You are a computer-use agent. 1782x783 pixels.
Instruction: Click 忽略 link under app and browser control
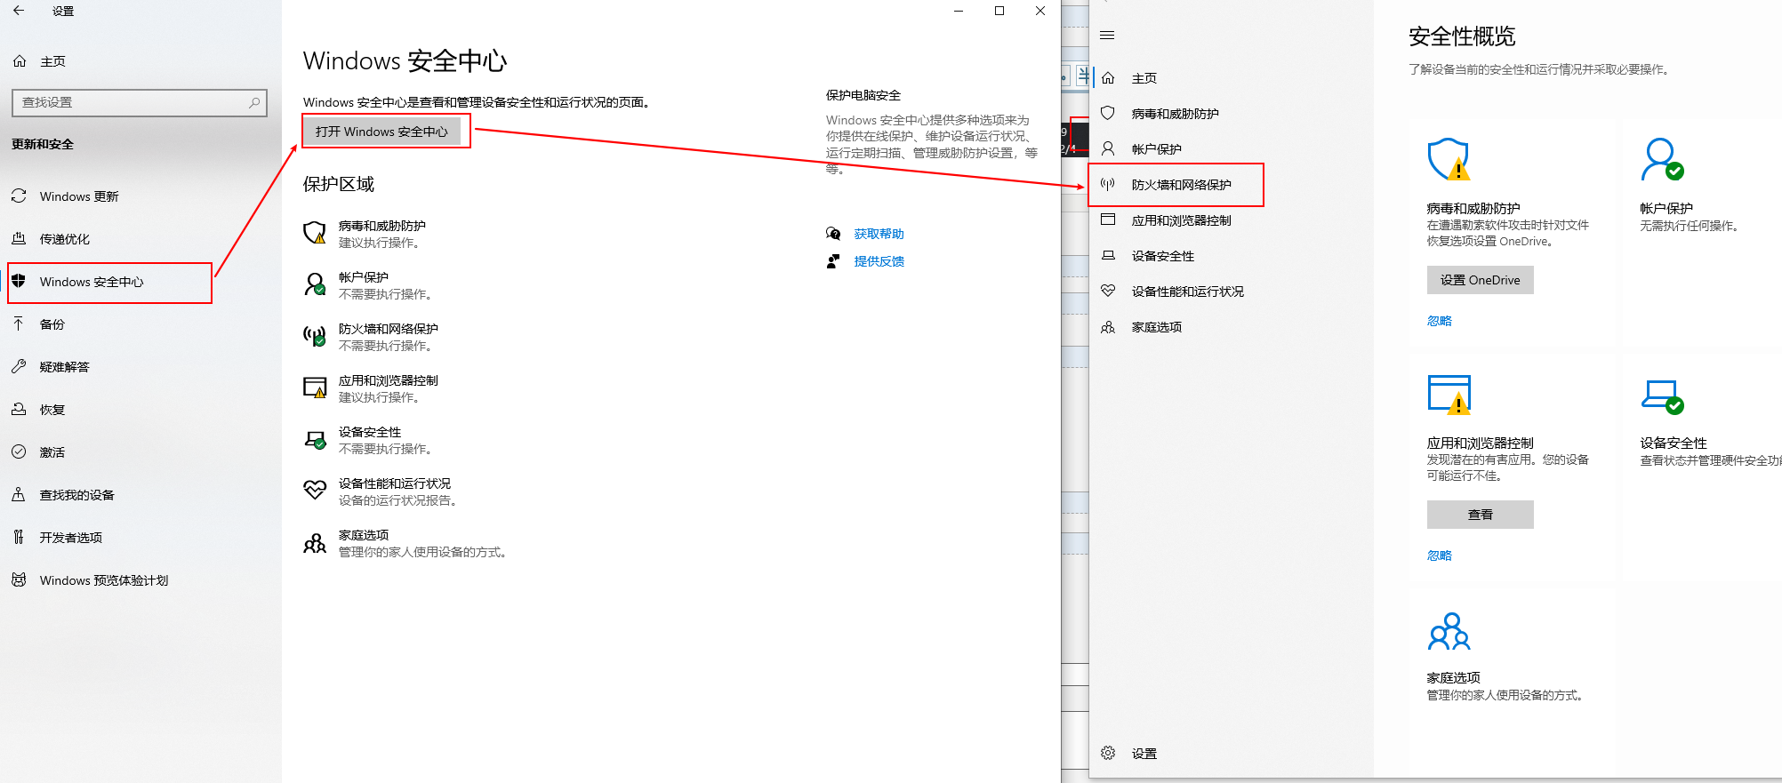(1440, 555)
